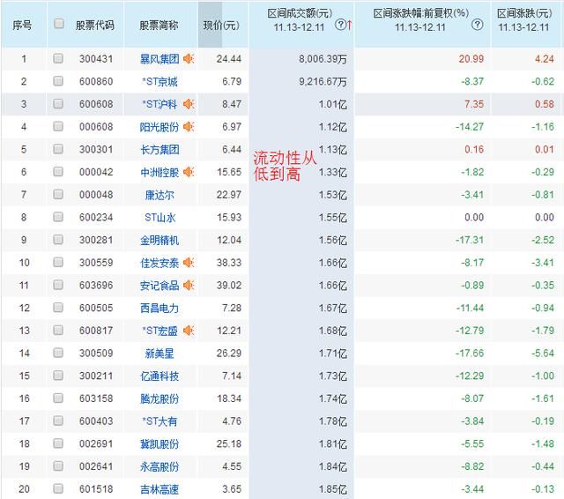
Task: Open stock link ST山水
Action: tap(160, 217)
